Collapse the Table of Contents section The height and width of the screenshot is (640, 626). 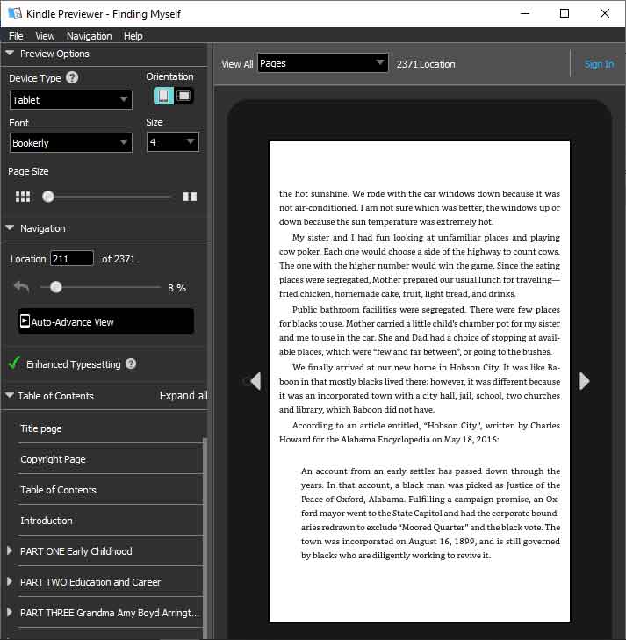point(10,395)
